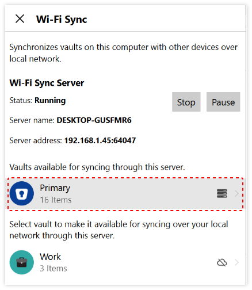Click server address 192.168.1.45:64047
The height and width of the screenshot is (290, 252).
(x=100, y=140)
